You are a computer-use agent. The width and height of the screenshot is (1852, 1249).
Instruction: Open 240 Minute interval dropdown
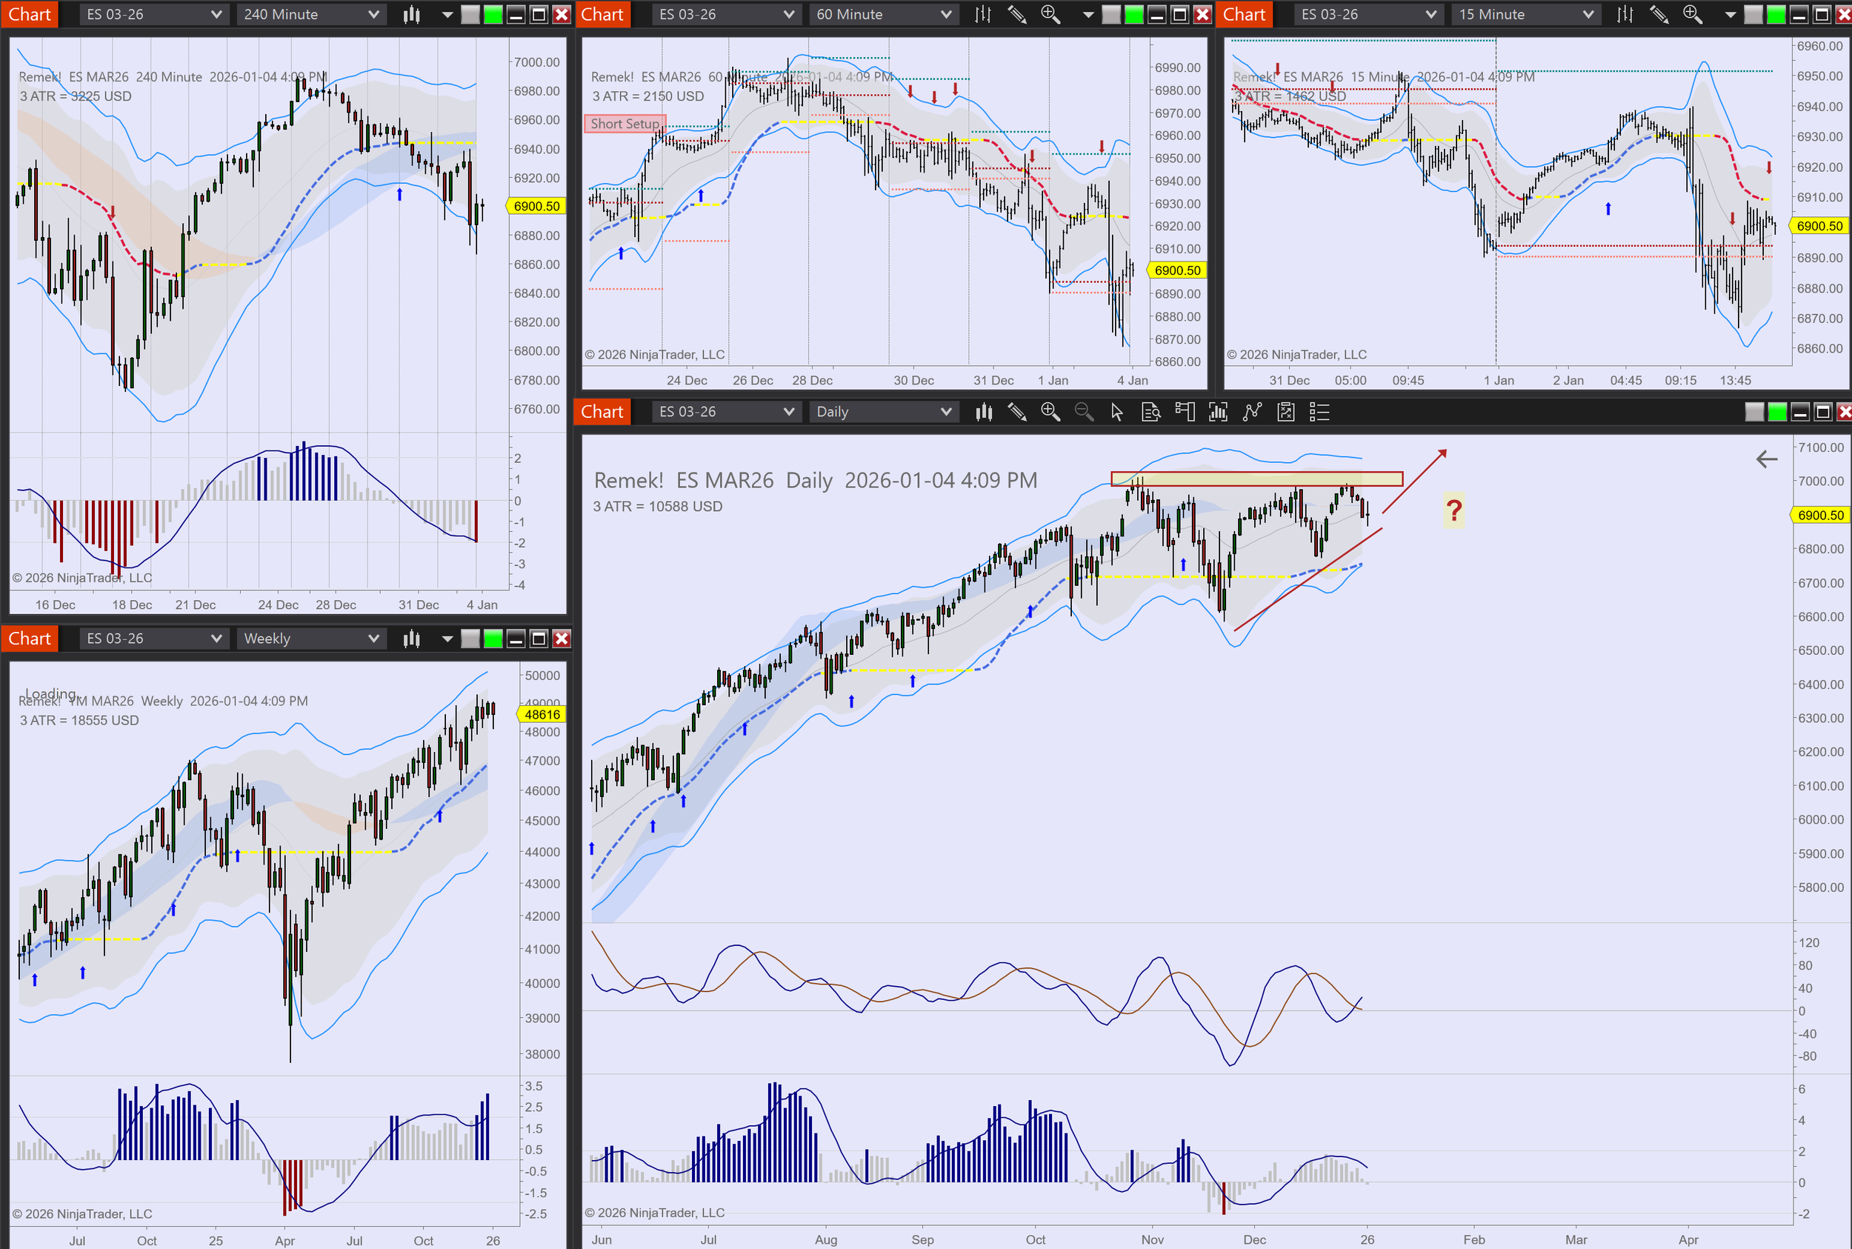click(310, 14)
